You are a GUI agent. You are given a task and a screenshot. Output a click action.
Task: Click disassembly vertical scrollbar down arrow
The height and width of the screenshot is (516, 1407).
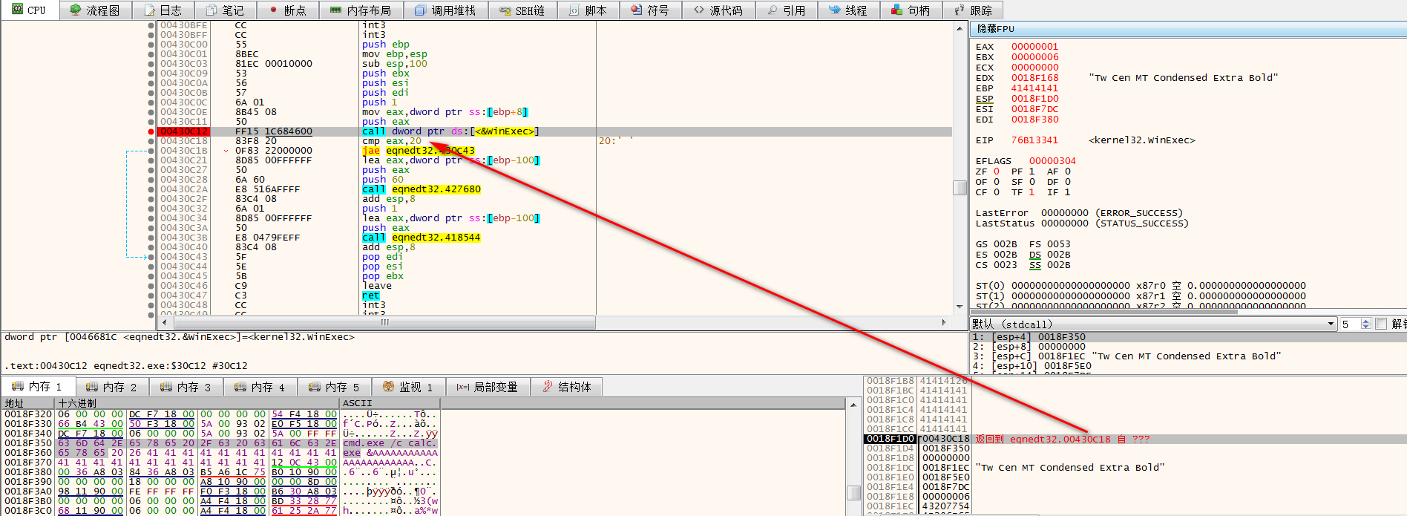coord(960,306)
